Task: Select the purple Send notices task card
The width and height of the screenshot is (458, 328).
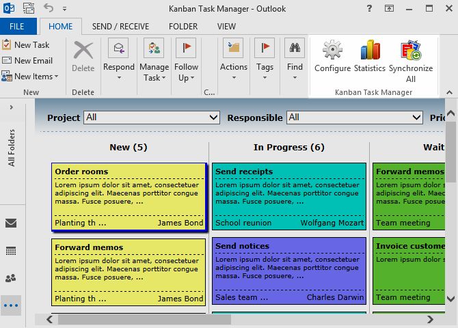Action: coord(289,271)
